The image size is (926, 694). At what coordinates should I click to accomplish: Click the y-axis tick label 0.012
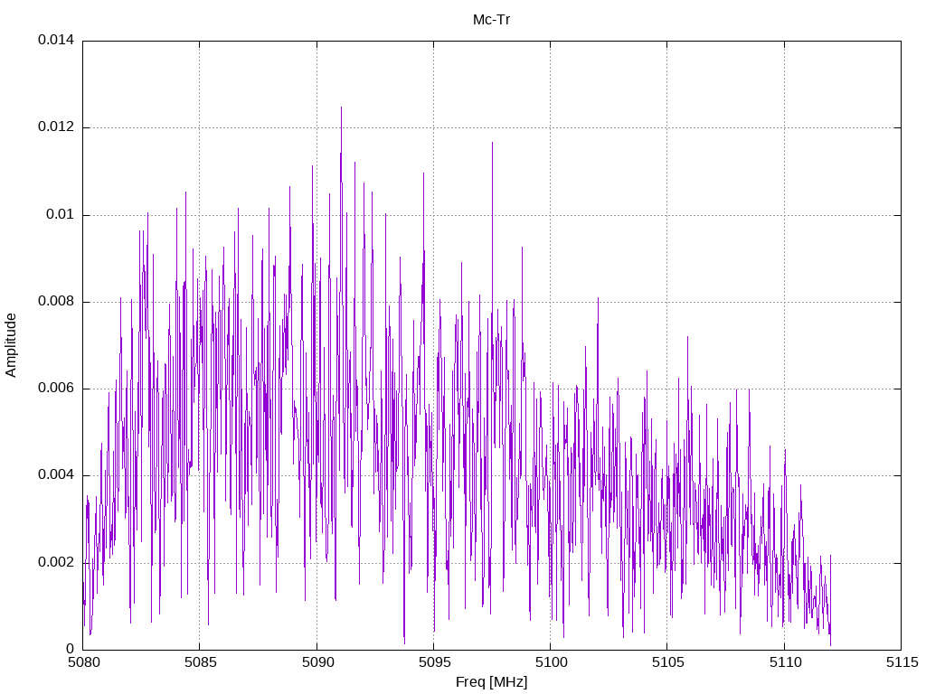point(56,127)
